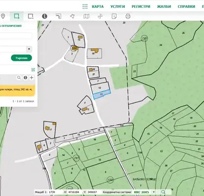Expand the search panel dropdown arrow

pos(29,49)
